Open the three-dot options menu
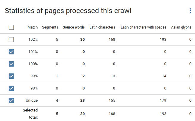 190,11
